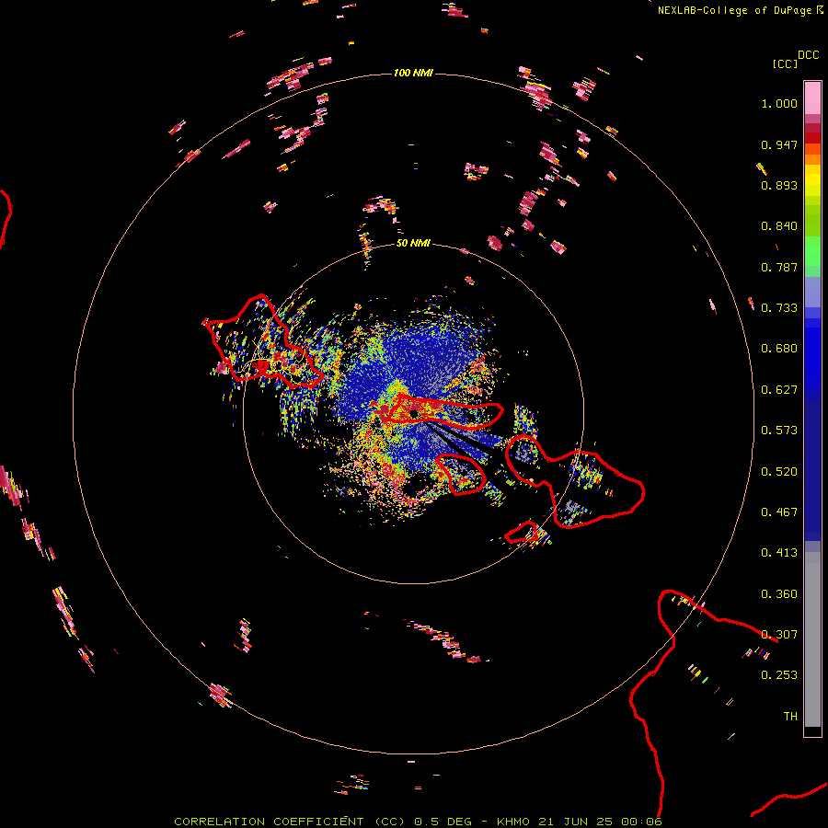The height and width of the screenshot is (828, 828).
Task: Click the 1.000 scale value
Action: coord(779,103)
